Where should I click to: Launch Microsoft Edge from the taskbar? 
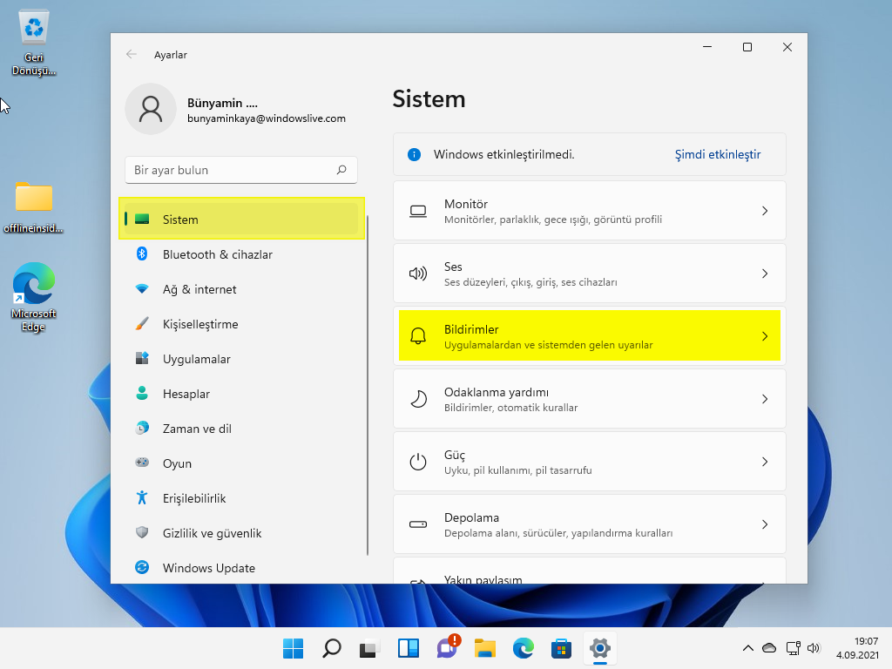[x=523, y=648]
